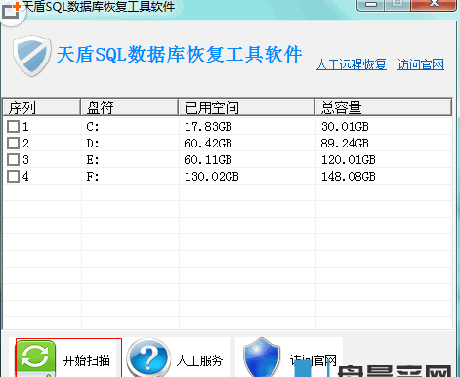The image size is (460, 377).
Task: Sort by 已用空间 column header
Action: 247,107
